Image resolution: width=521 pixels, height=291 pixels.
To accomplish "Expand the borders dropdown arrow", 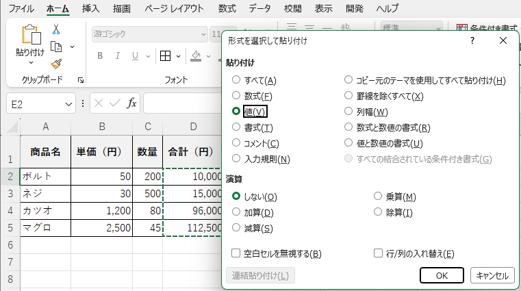I will (179, 56).
